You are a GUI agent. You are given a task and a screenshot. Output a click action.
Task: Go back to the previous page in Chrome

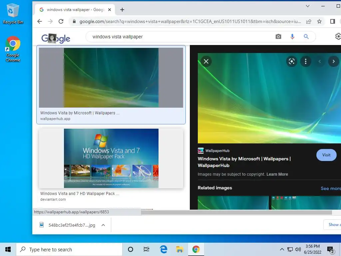40,21
